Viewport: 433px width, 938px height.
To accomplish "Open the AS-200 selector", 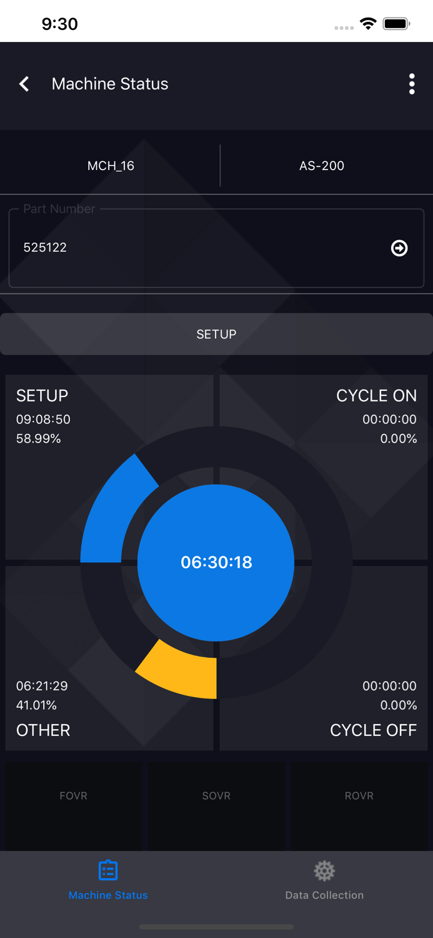I will click(321, 166).
